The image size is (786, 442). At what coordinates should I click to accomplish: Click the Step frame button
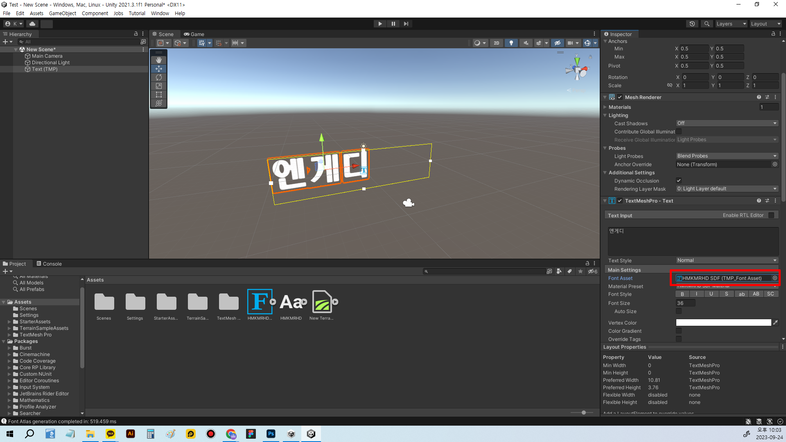[406, 24]
